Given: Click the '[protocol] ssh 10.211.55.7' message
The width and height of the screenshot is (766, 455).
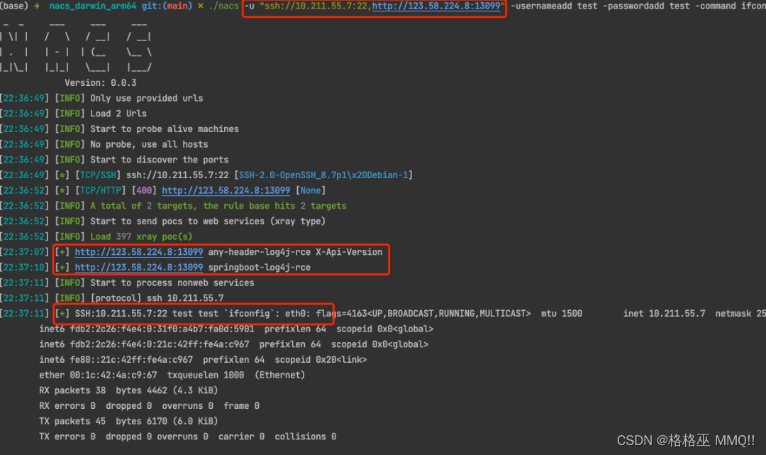Looking at the screenshot, I should coord(157,299).
